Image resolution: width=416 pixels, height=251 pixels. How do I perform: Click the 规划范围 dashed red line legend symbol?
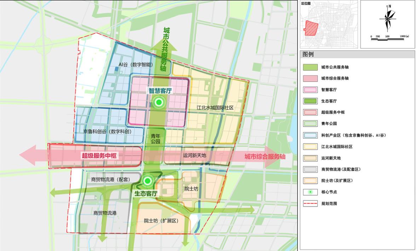pyautogui.click(x=310, y=204)
